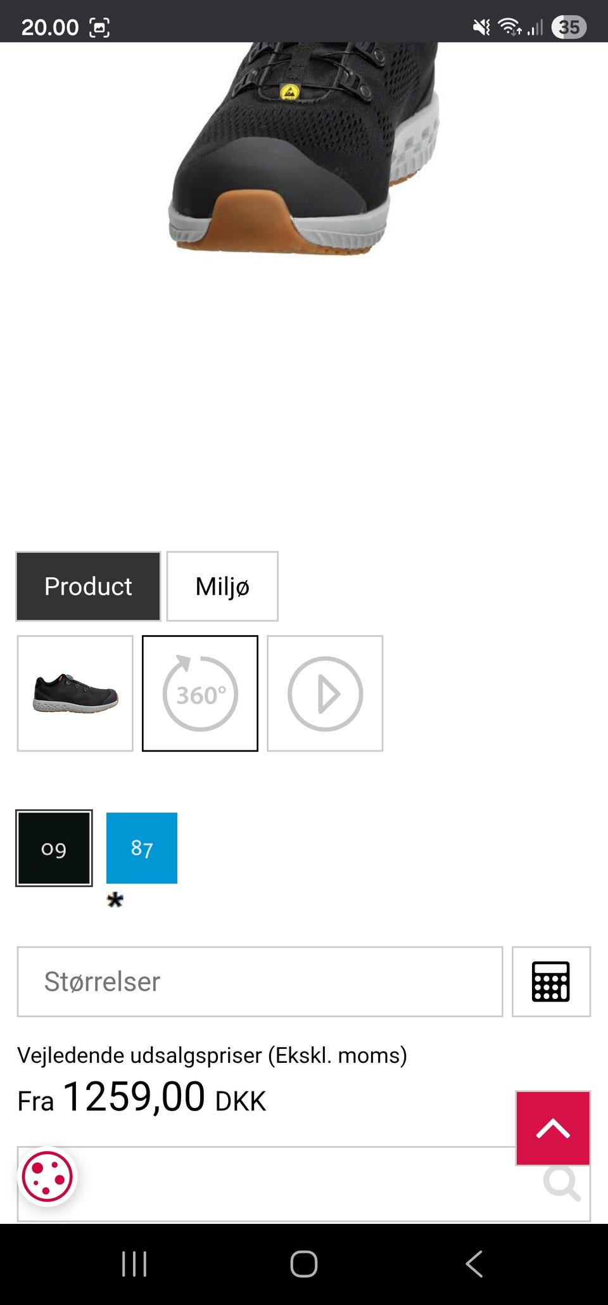Tap the red scroll-to-top arrow
This screenshot has width=608, height=1305.
click(x=553, y=1128)
